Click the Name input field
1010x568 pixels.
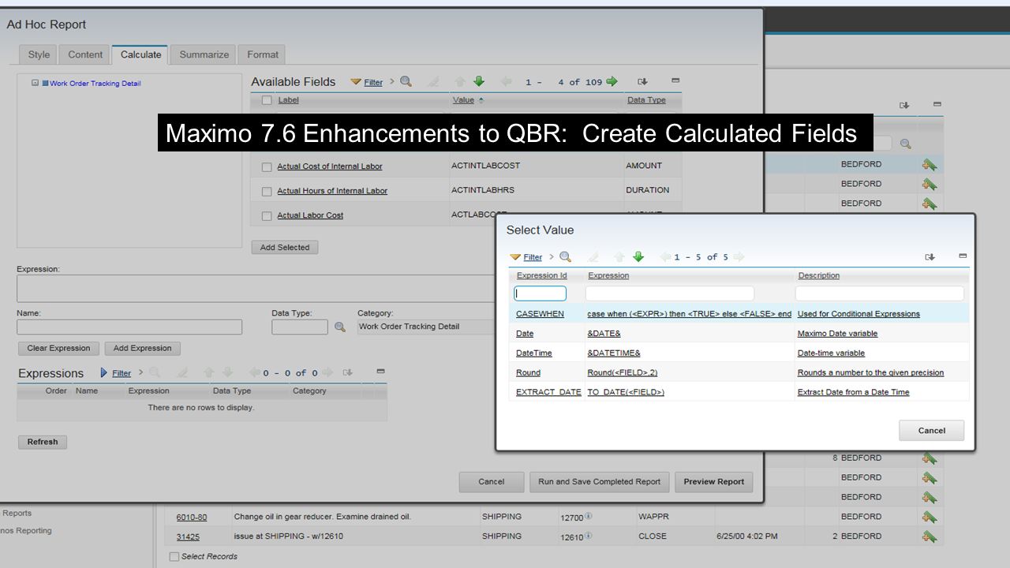click(129, 327)
